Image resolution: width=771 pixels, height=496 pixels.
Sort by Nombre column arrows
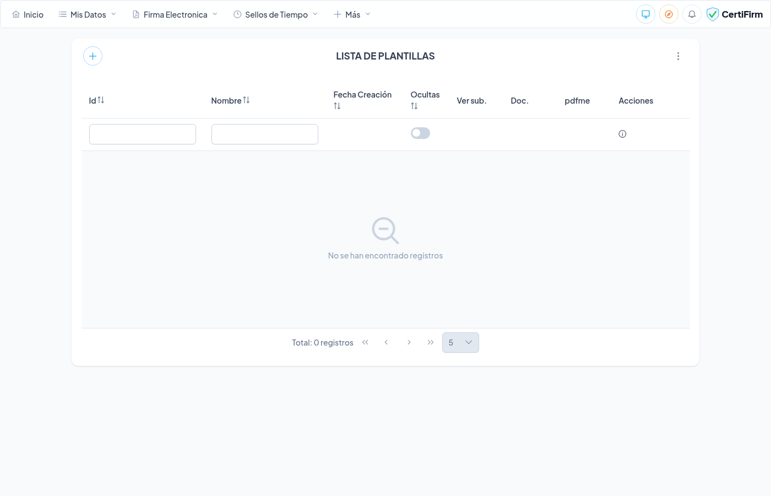tap(246, 100)
